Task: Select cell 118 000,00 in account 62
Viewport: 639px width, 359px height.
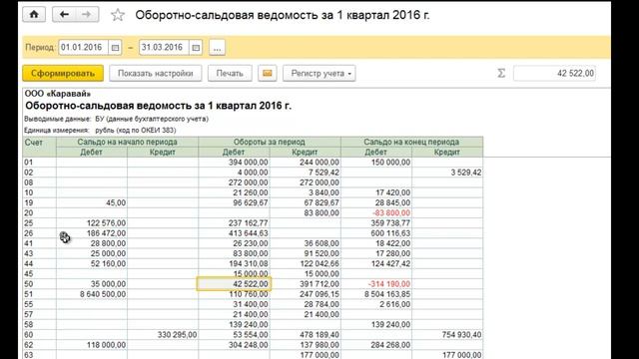Action: (92, 345)
